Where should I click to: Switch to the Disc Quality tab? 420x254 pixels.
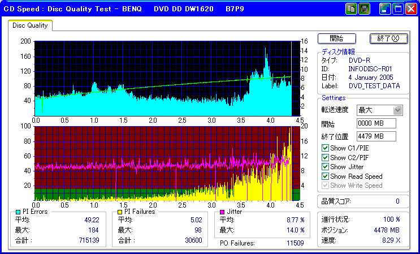point(30,25)
